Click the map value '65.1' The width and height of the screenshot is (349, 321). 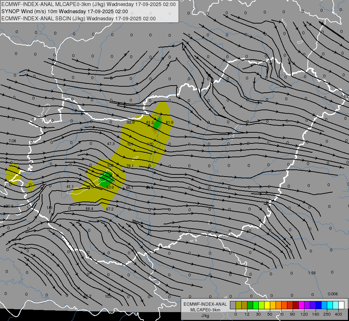tap(129, 188)
